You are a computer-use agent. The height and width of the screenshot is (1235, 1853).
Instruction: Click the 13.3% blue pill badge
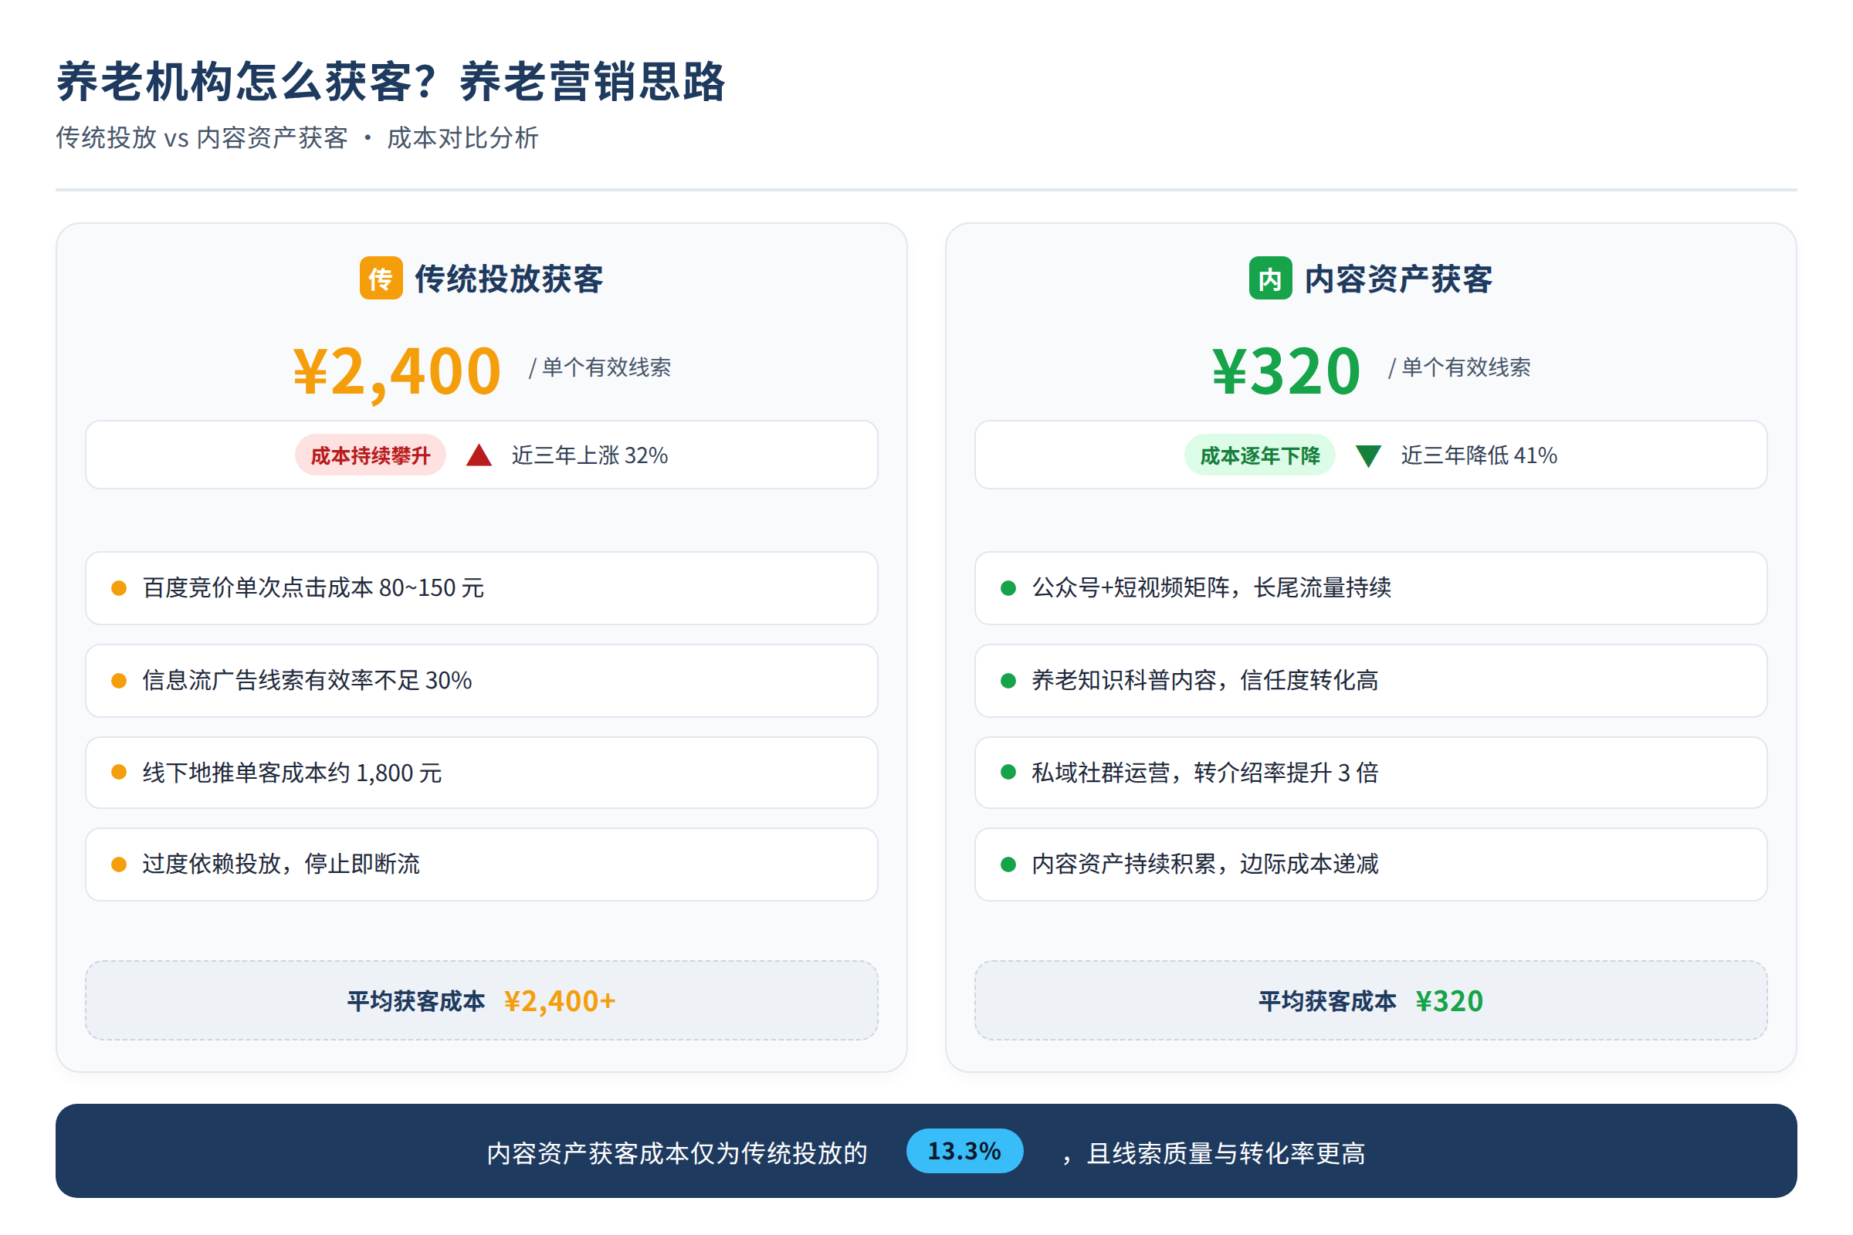964,1151
